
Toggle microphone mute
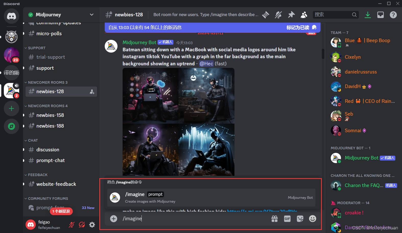click(x=72, y=225)
